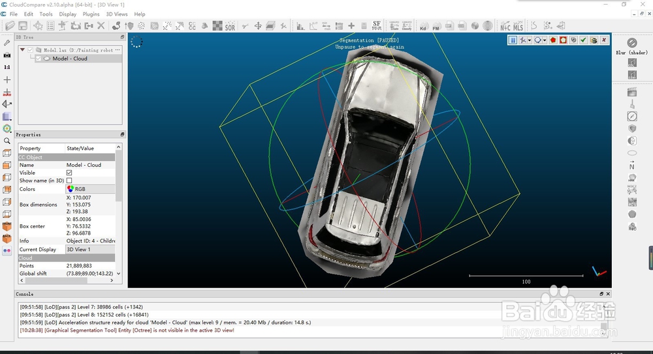Click the red segment-in pentagon icon
The width and height of the screenshot is (653, 354).
[x=553, y=40]
